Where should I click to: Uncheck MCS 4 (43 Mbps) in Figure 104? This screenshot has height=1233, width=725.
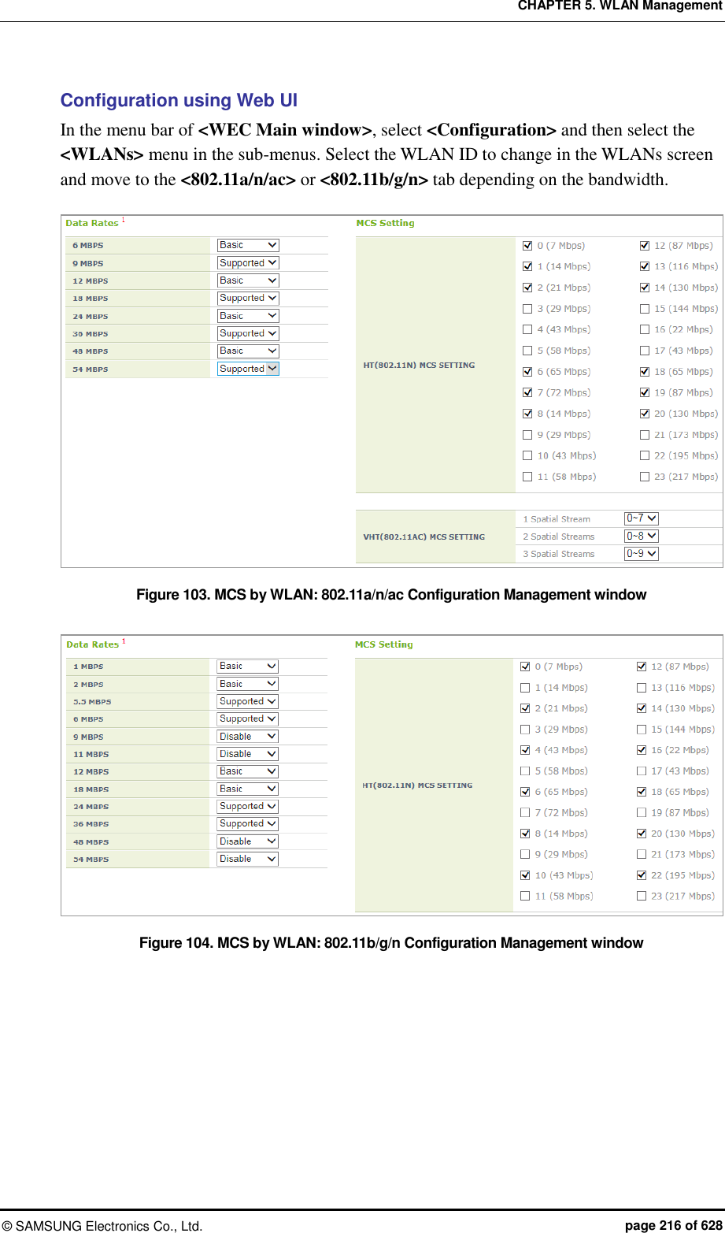pyautogui.click(x=525, y=750)
